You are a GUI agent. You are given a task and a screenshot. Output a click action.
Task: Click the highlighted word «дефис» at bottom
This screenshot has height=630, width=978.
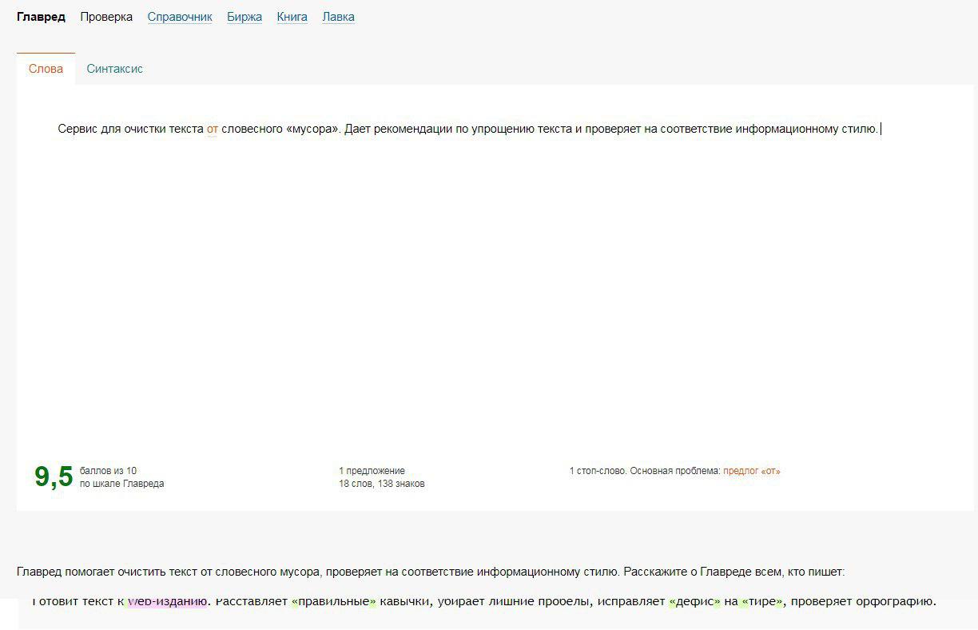tap(695, 601)
